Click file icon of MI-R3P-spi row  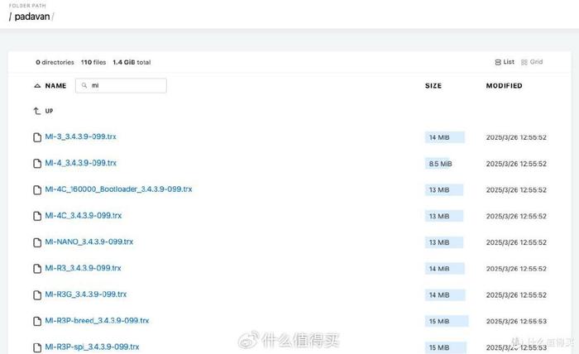point(37,347)
